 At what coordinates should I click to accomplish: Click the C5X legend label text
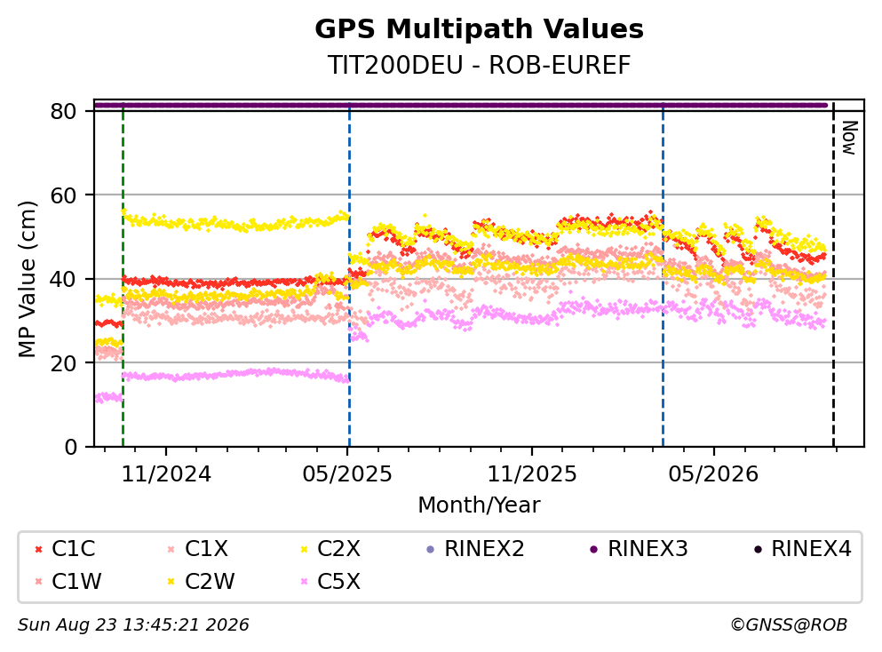pyautogui.click(x=338, y=582)
